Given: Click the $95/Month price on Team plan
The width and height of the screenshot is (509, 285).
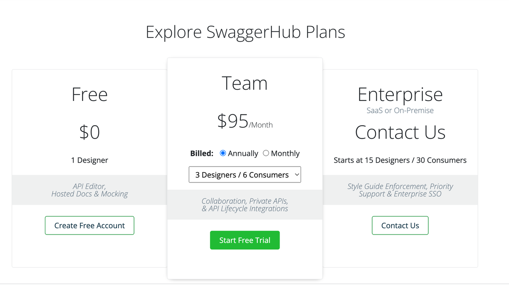Looking at the screenshot, I should point(245,122).
